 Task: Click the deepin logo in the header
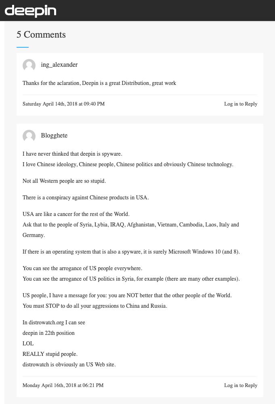[x=30, y=11]
